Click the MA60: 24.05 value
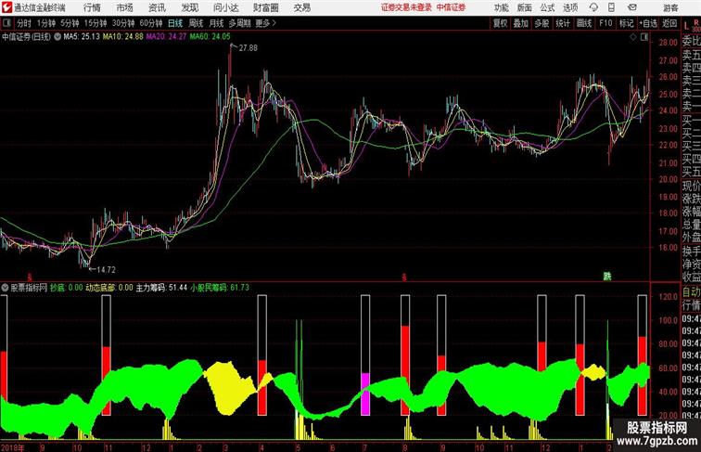Viewport: 701px width, 452px height. pyautogui.click(x=210, y=37)
